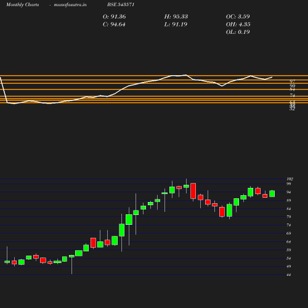The width and height of the screenshot is (308, 308).
Task: Click the leftmost candlestick on the chart
Action: (7, 262)
